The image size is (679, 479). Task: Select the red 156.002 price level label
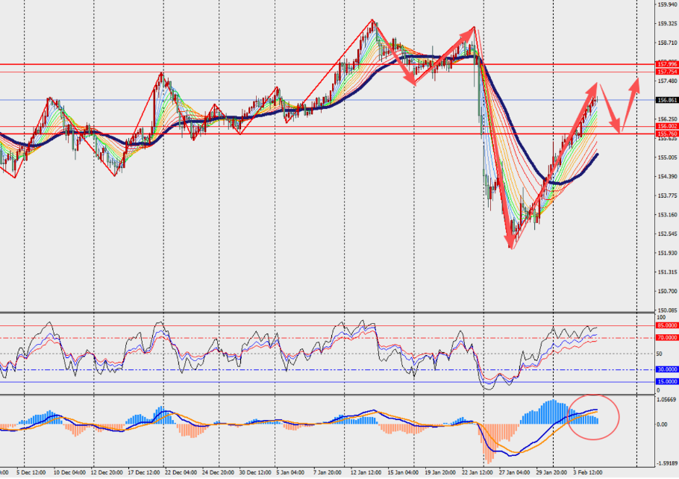coord(666,127)
